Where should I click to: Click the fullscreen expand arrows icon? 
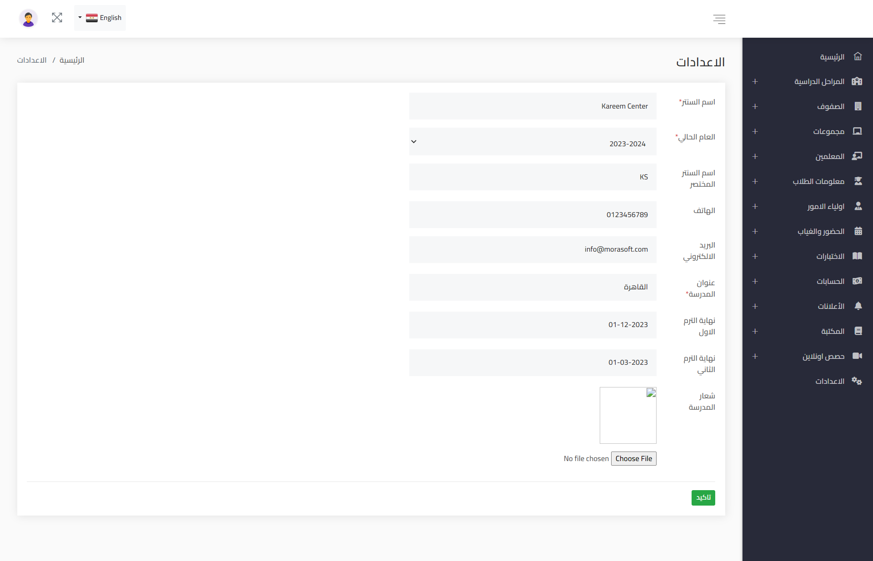[57, 18]
